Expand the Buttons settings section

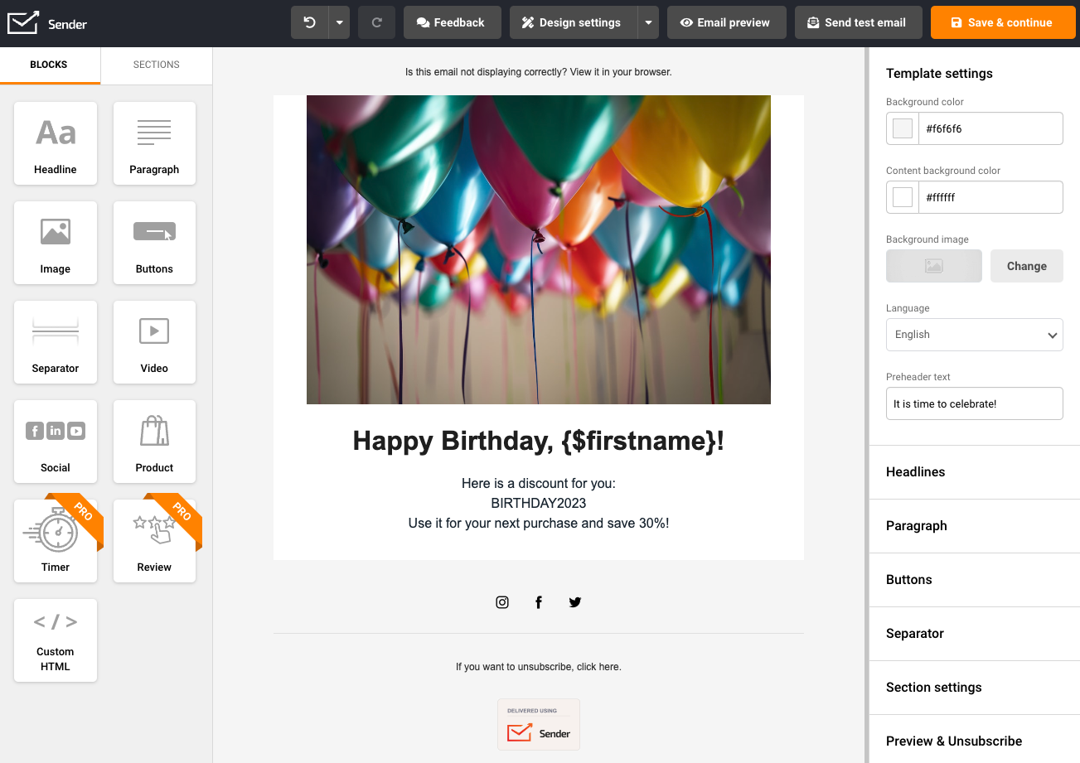[974, 580]
